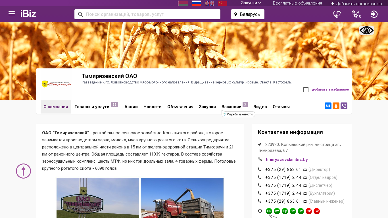Click Добавить организацию link
Viewport: 388px width, 218px height.
click(356, 3)
